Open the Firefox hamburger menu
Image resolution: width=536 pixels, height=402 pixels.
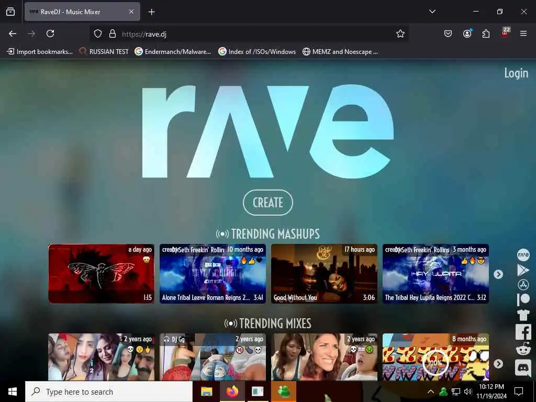(523, 33)
